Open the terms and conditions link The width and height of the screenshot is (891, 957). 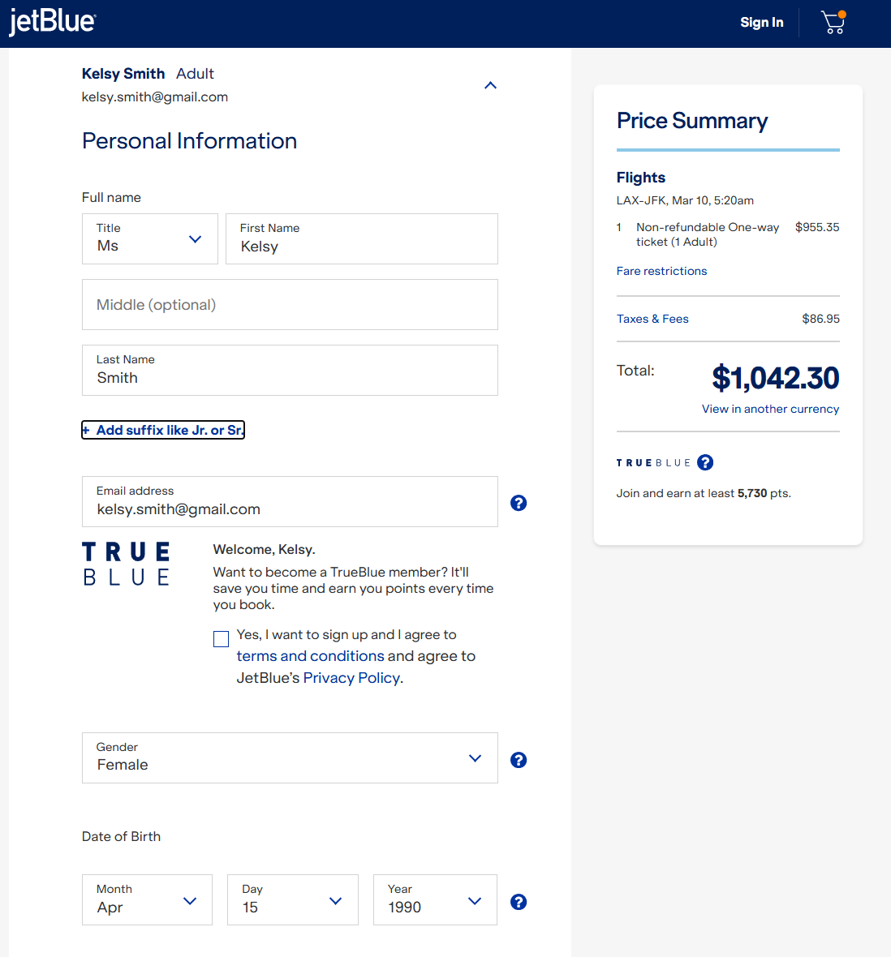click(310, 656)
